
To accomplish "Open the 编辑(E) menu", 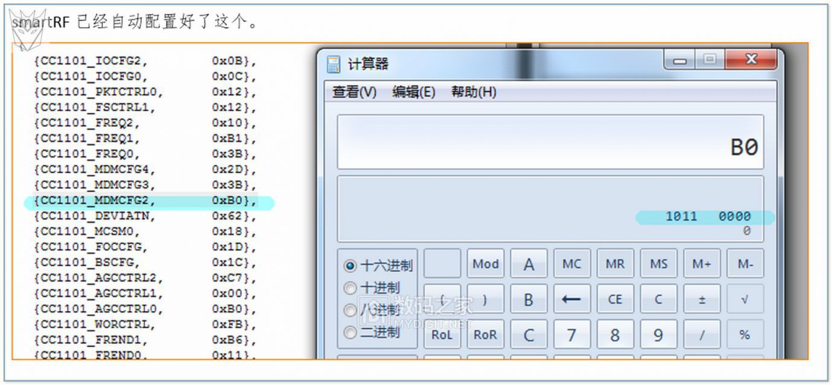I will 413,92.
